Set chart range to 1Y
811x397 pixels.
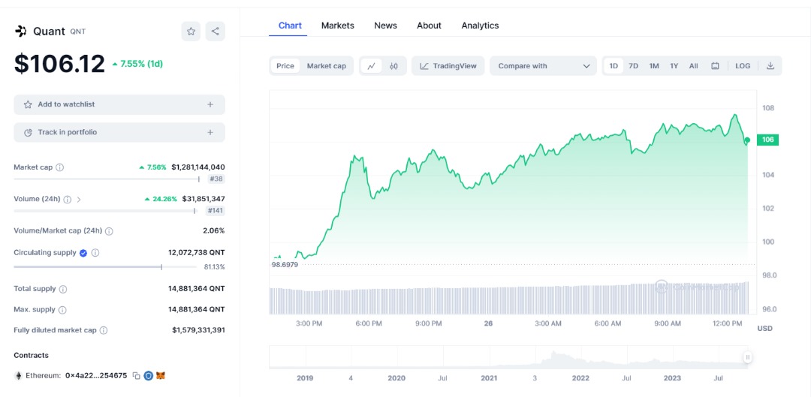coord(674,65)
